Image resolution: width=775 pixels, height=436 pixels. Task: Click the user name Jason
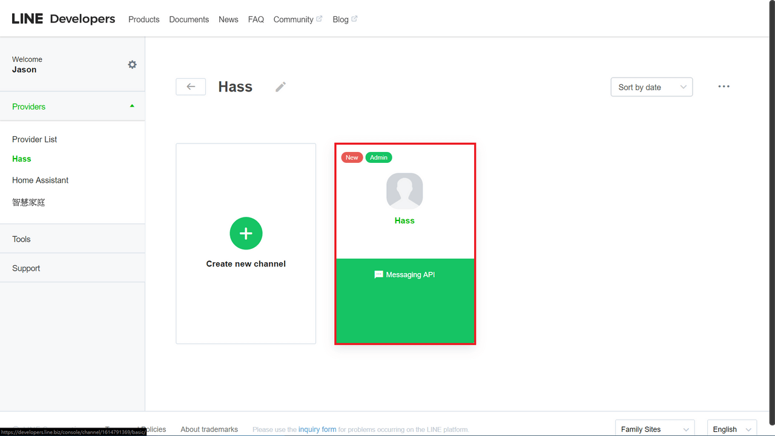[x=24, y=70]
